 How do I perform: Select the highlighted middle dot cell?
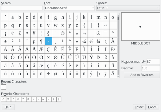coord(48,41)
